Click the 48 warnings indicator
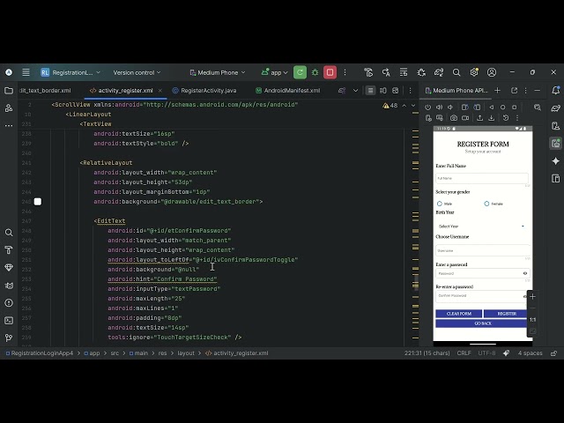The image size is (564, 423). [390, 106]
